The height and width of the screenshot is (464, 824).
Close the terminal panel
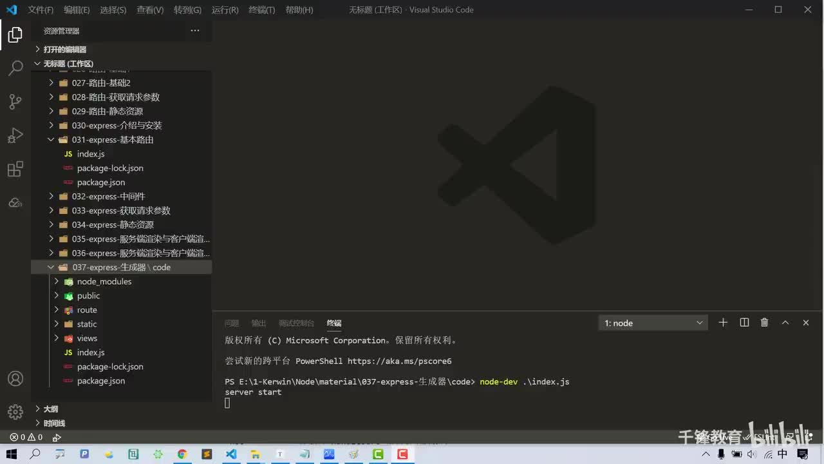806,323
